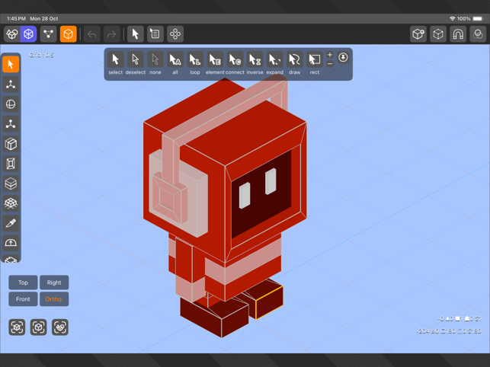
Task: Click the plus grow-selection button
Action: pos(330,55)
